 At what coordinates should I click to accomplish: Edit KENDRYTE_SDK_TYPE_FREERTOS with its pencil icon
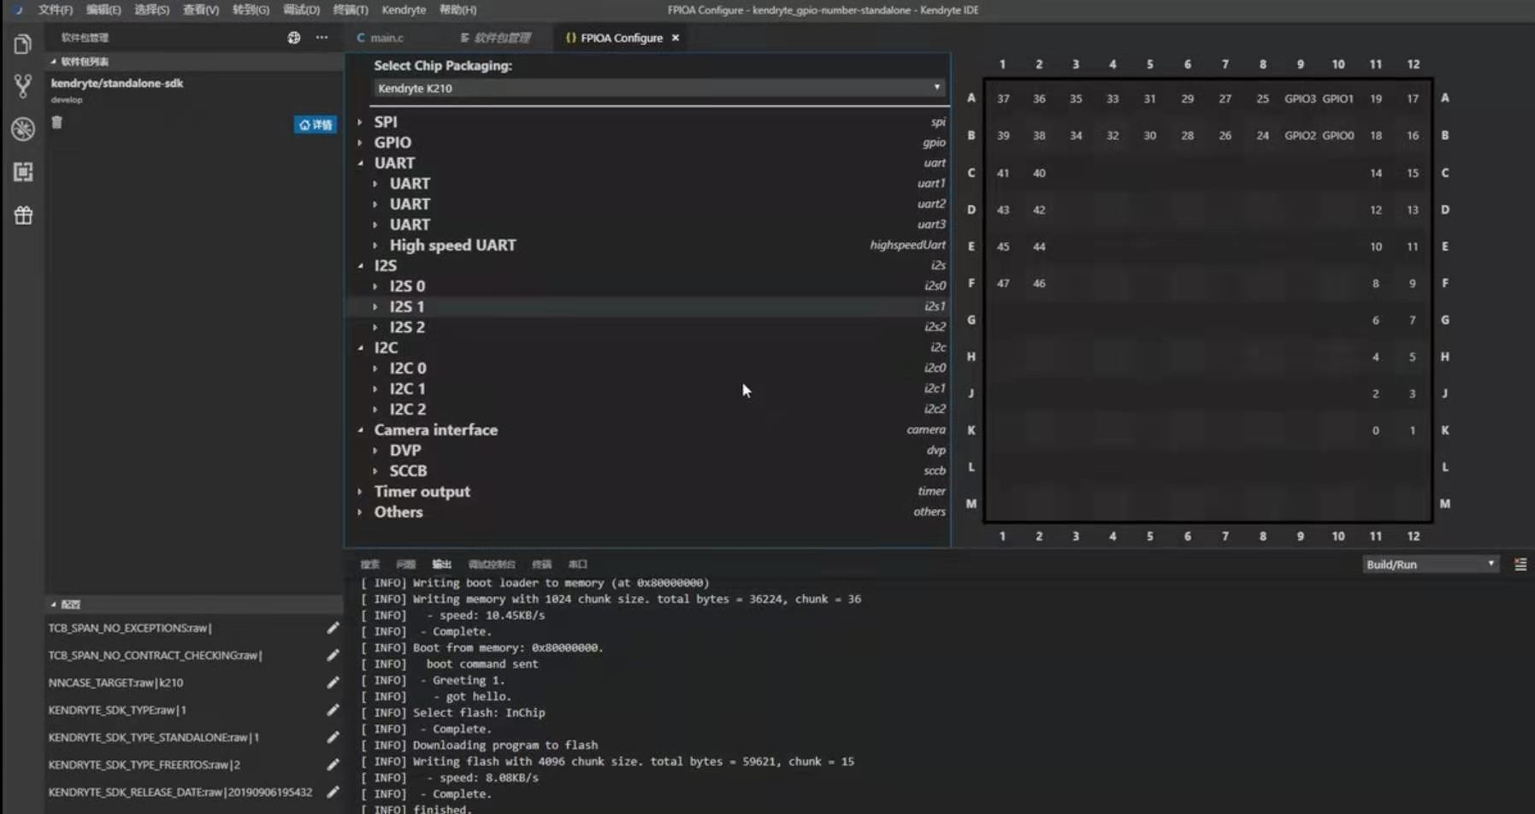(x=333, y=765)
